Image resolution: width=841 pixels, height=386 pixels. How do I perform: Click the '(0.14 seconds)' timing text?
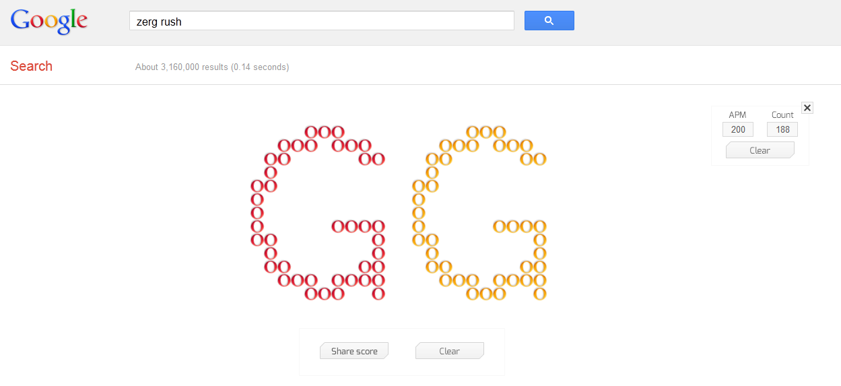[260, 67]
